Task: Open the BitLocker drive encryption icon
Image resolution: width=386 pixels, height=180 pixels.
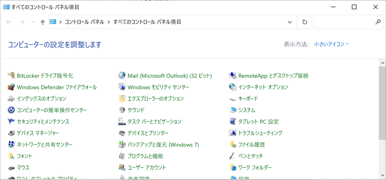Action: (11, 76)
